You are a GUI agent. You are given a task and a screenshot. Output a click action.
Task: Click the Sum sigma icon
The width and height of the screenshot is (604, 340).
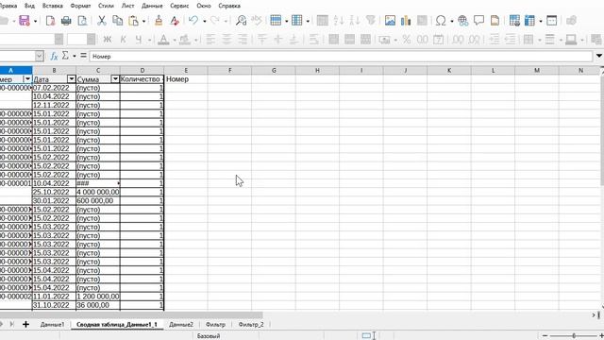65,56
